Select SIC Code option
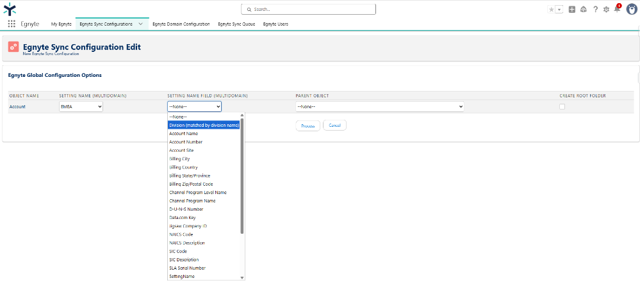Viewport: 640px width, 285px height. click(x=204, y=251)
